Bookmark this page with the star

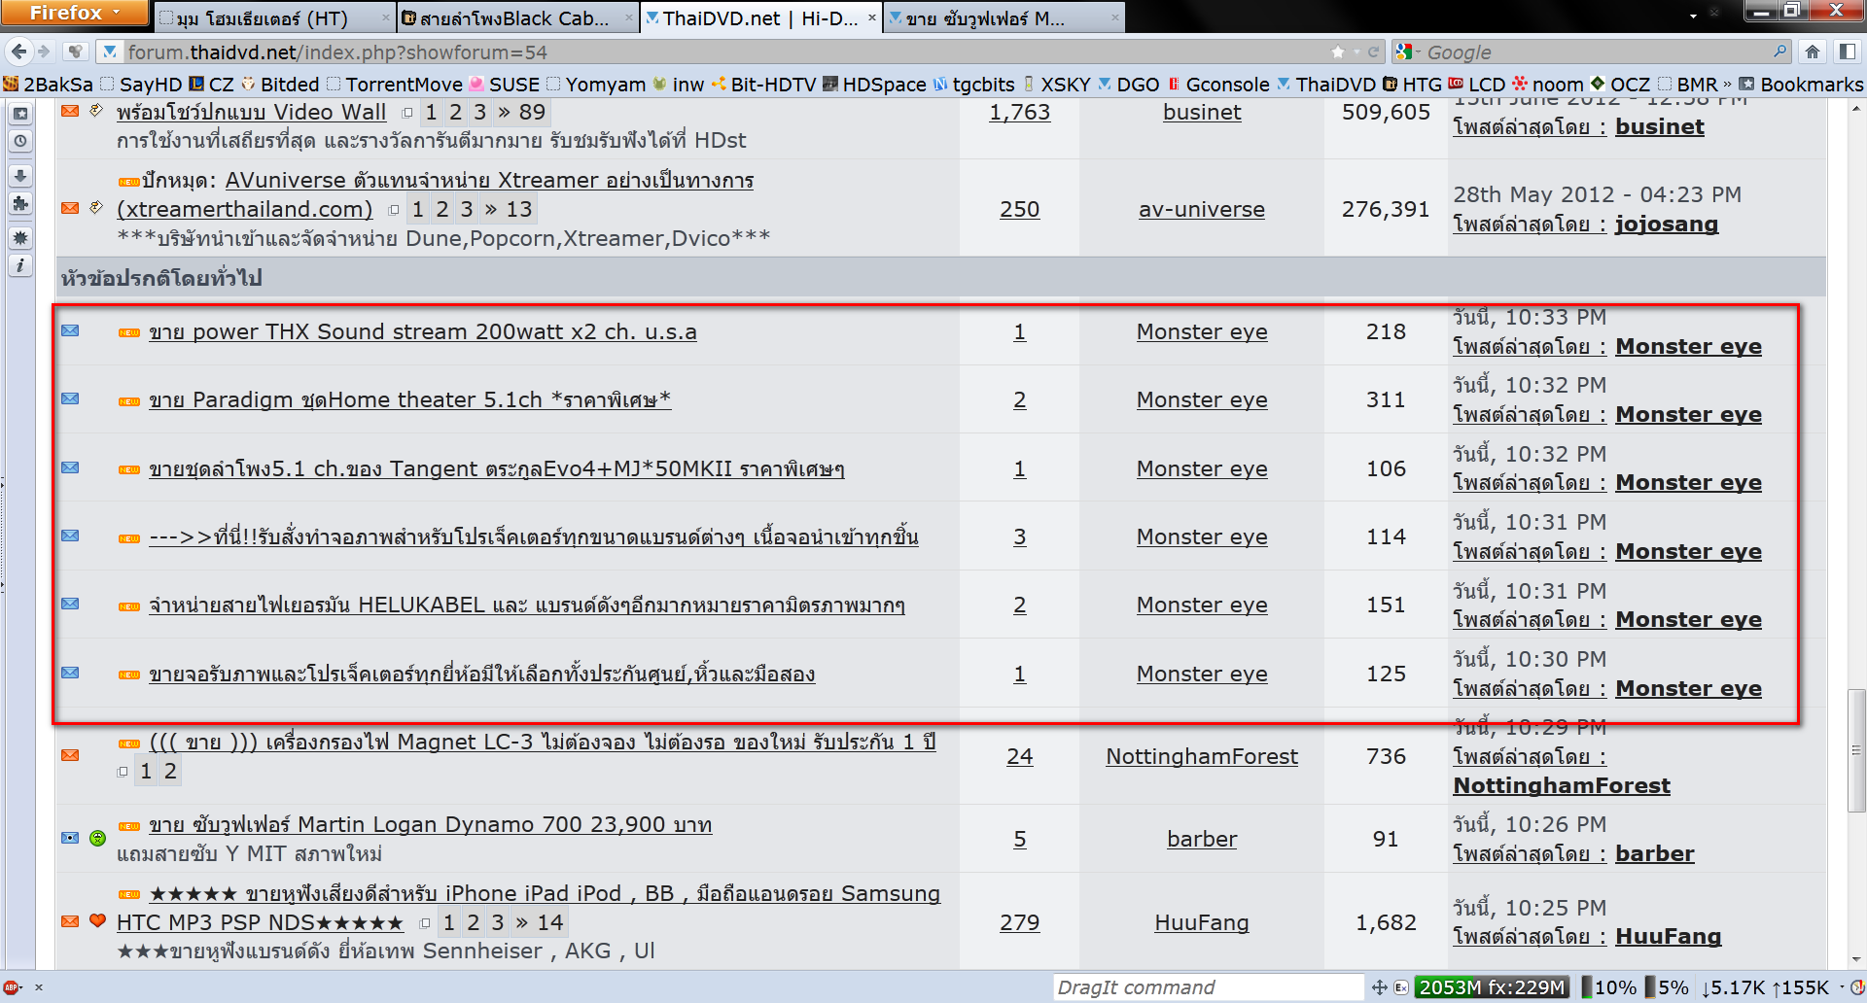click(x=1338, y=52)
